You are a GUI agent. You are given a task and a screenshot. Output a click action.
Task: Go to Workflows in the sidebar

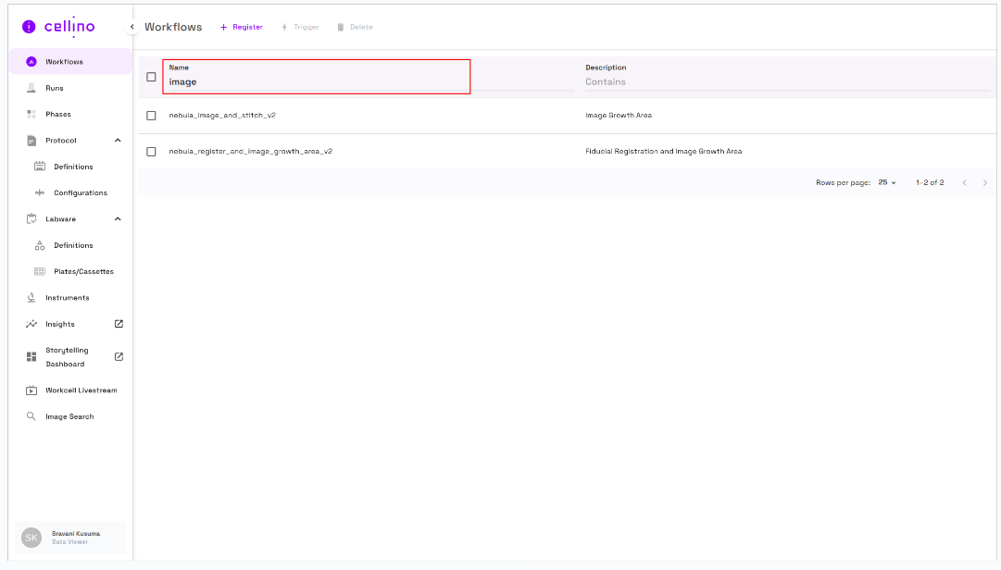coord(64,62)
